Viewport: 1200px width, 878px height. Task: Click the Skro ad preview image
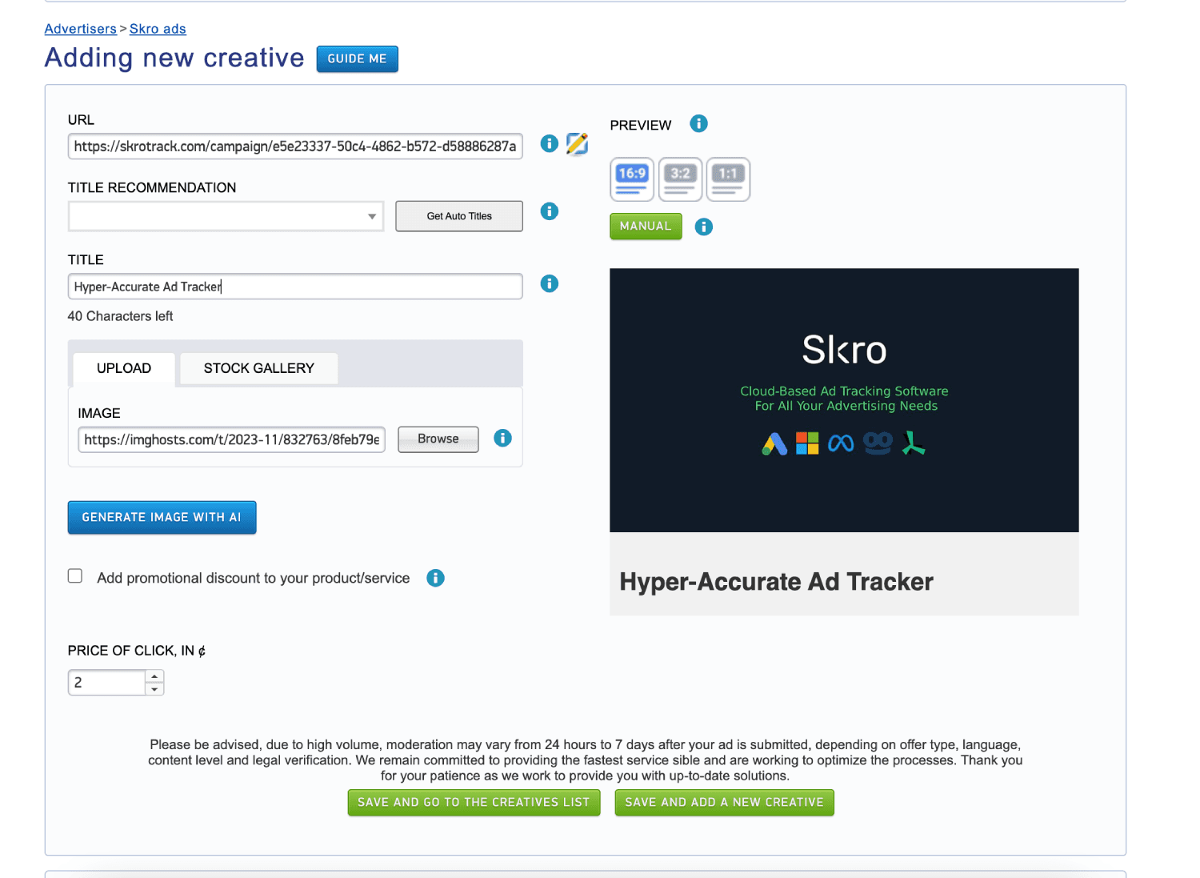tap(844, 400)
